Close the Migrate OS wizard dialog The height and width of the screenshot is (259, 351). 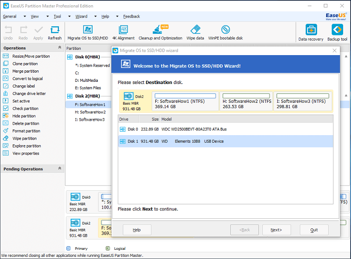point(334,50)
